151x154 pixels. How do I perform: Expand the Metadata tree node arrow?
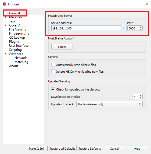(x=6, y=17)
